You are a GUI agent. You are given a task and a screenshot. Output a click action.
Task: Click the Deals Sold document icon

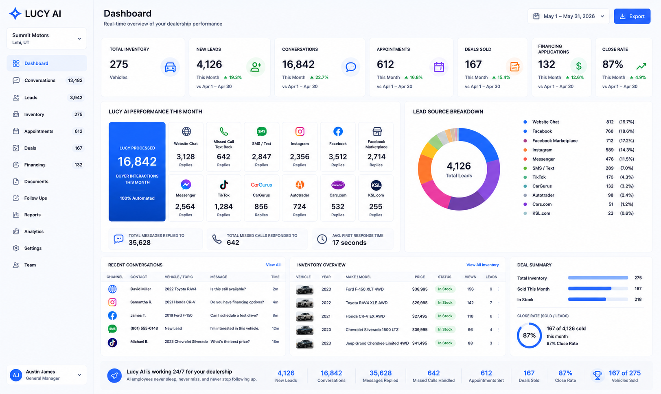point(514,67)
